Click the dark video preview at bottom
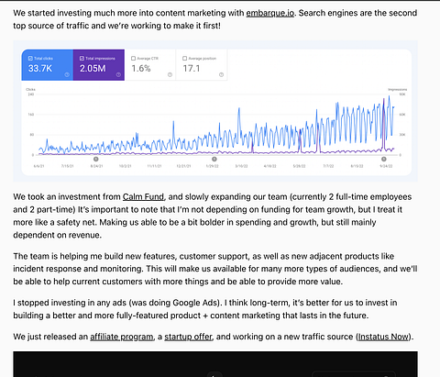Image resolution: width=440 pixels, height=377 pixels. click(215, 364)
